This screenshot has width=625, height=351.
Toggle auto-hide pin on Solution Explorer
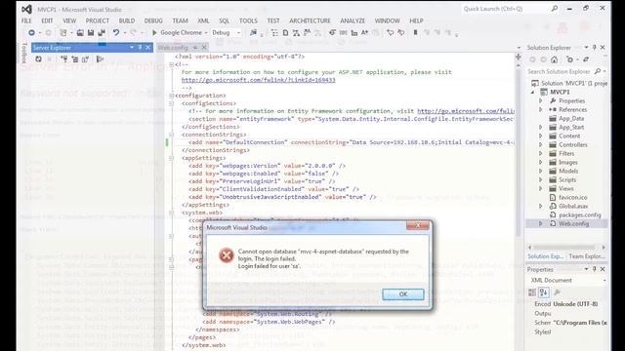(x=594, y=48)
